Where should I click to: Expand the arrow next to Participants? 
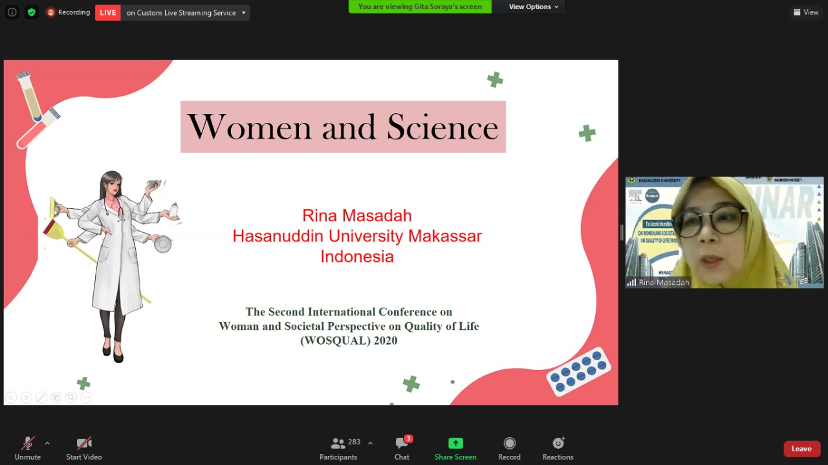(370, 443)
